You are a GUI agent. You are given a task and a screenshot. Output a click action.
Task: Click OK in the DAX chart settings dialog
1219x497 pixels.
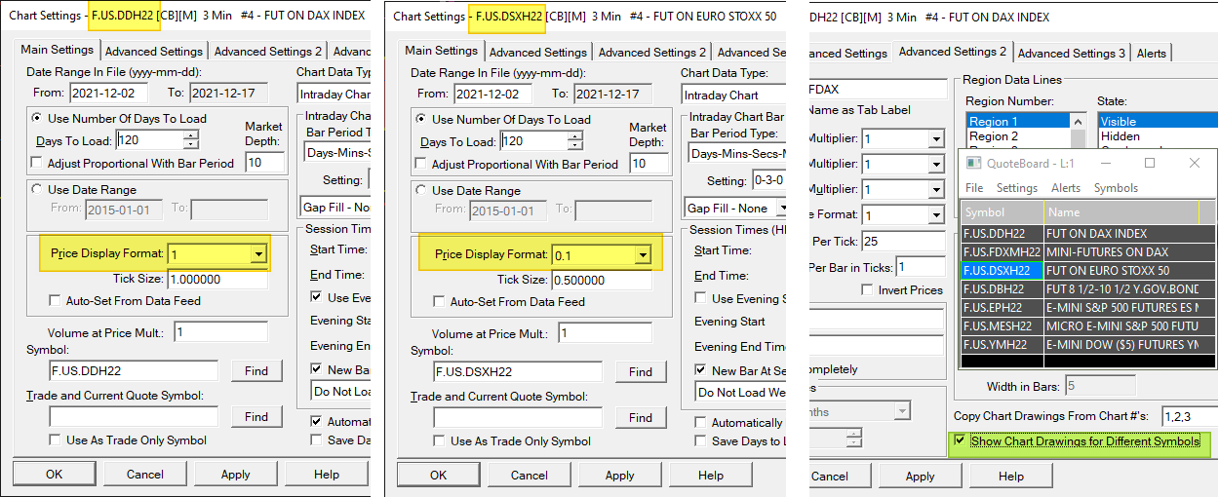[54, 474]
